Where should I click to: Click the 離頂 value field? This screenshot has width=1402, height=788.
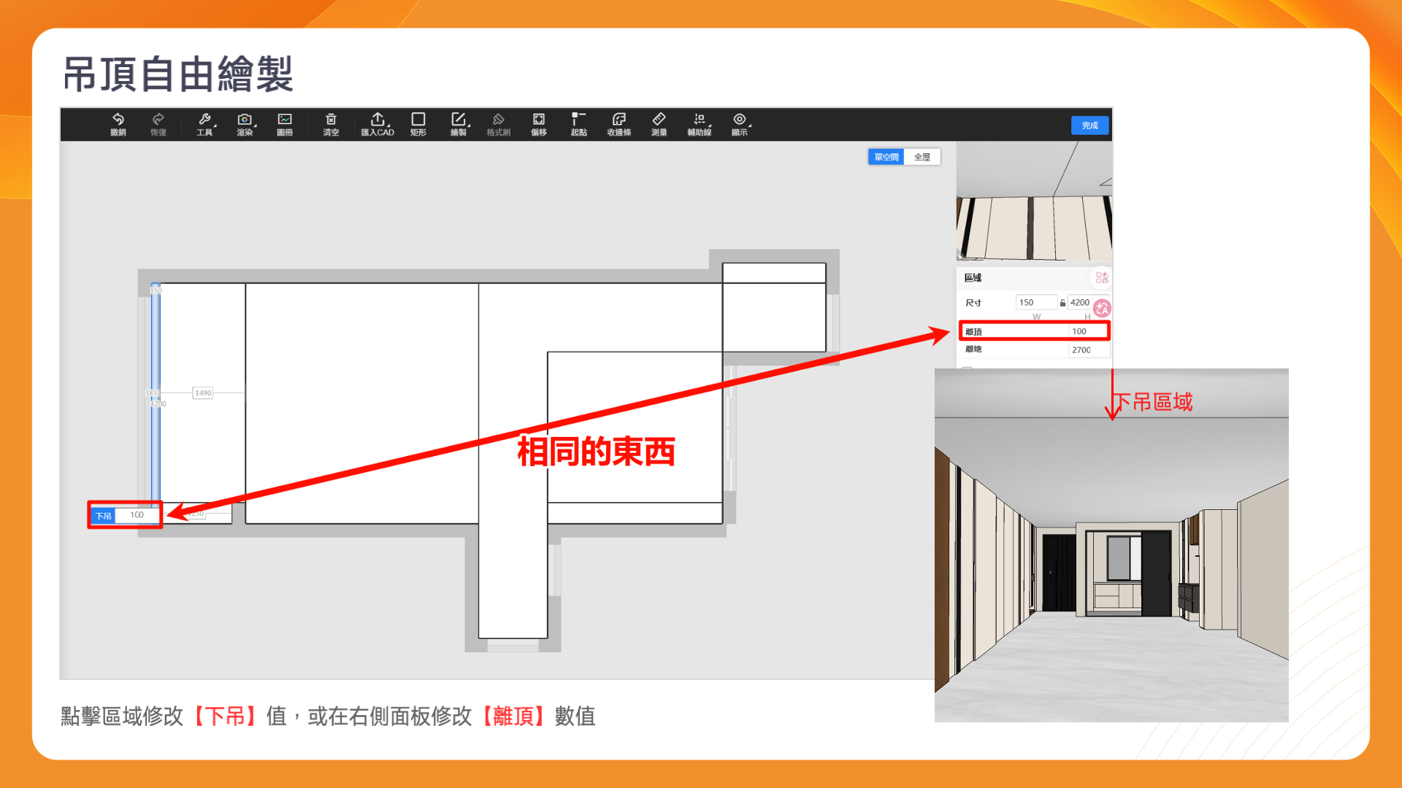coord(1087,331)
